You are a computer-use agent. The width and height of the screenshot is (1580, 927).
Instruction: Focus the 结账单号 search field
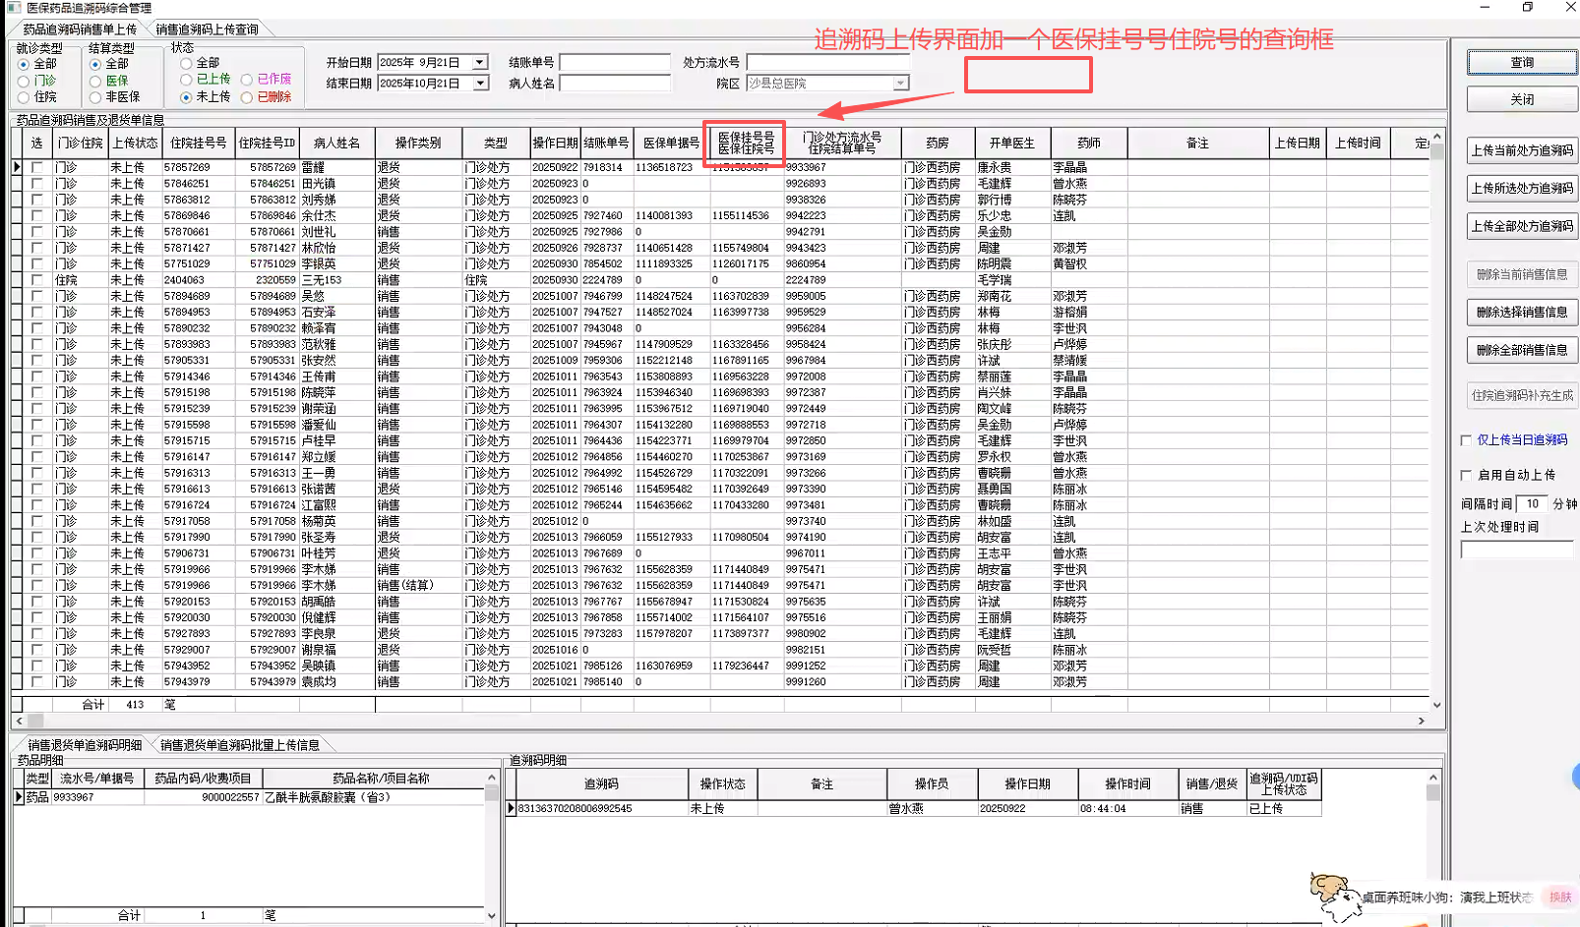point(615,62)
